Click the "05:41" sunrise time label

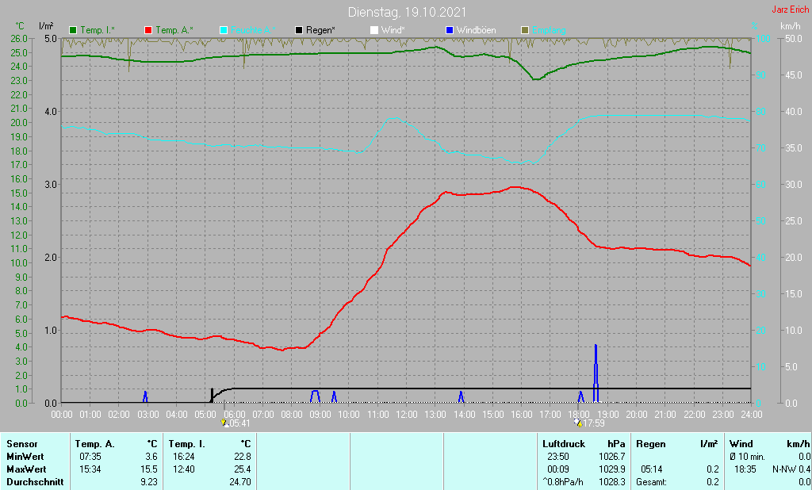coord(239,423)
